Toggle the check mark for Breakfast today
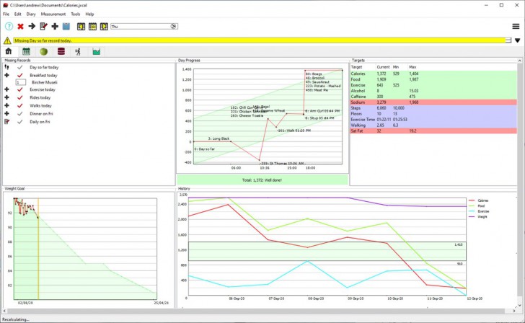Image resolution: width=525 pixels, height=323 pixels. (x=20, y=75)
